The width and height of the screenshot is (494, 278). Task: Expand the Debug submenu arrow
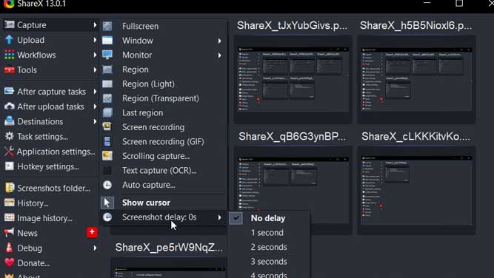click(x=95, y=248)
